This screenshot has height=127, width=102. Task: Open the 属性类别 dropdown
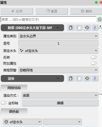pos(58,36)
